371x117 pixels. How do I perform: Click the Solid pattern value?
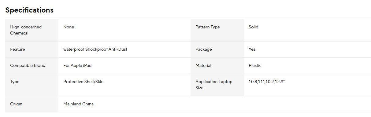pos(254,27)
